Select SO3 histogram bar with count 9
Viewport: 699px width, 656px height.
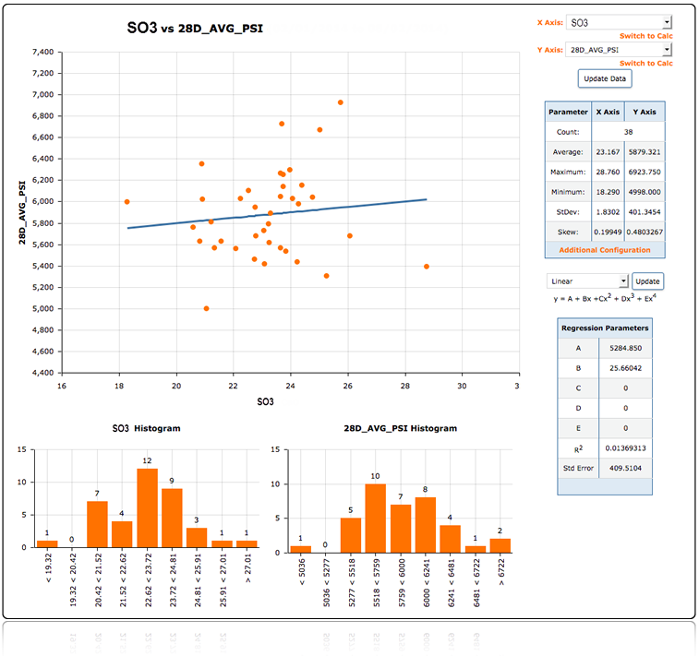coord(172,518)
